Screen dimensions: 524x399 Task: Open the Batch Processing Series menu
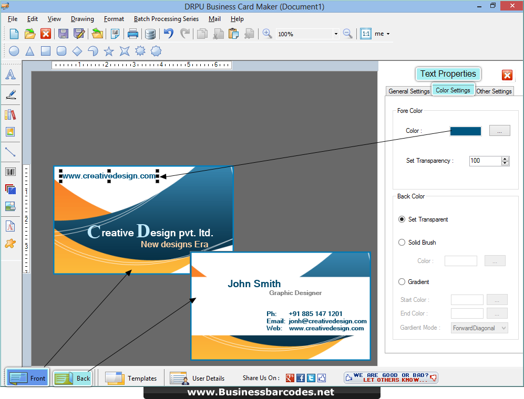(x=166, y=18)
